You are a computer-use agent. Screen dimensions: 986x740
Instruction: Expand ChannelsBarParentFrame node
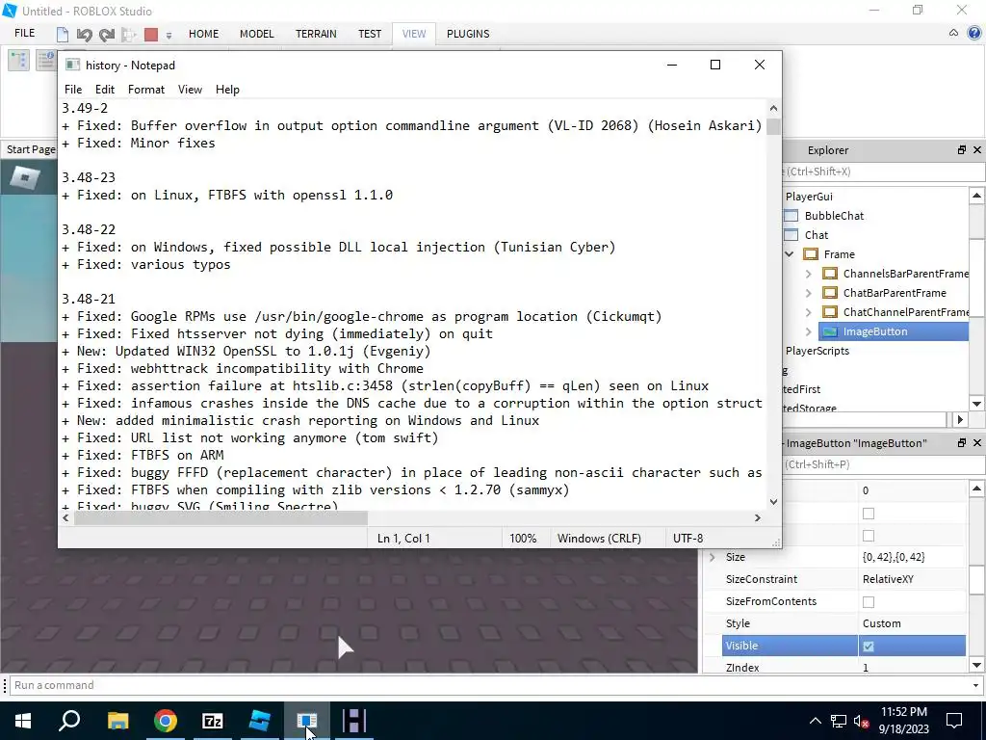[809, 274]
